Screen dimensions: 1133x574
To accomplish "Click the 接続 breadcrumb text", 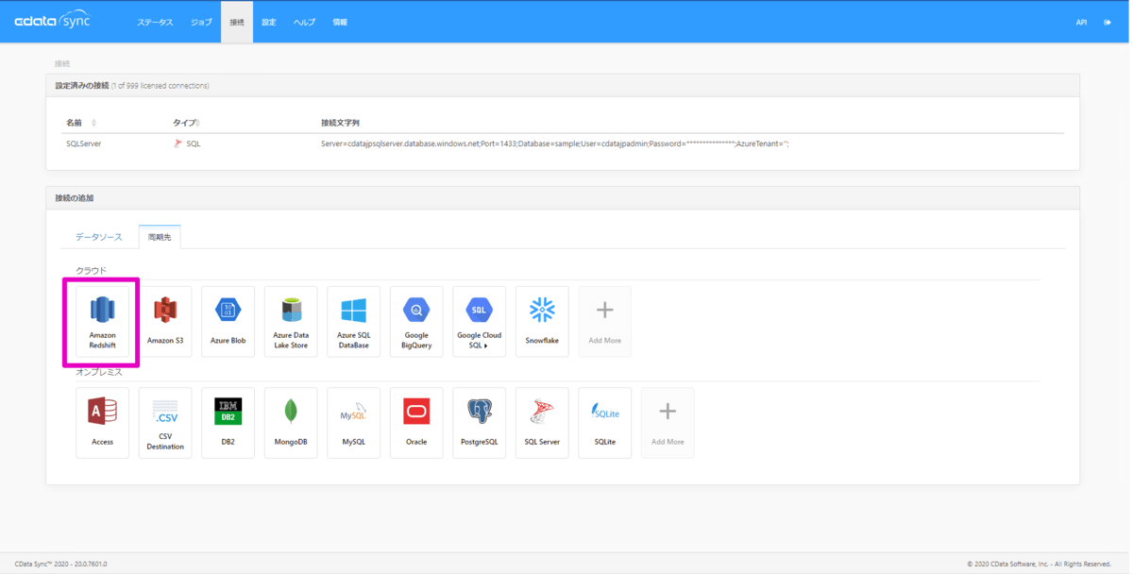I will click(x=62, y=63).
